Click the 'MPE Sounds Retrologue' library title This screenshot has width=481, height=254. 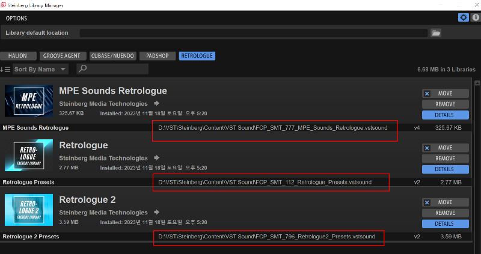click(x=113, y=91)
